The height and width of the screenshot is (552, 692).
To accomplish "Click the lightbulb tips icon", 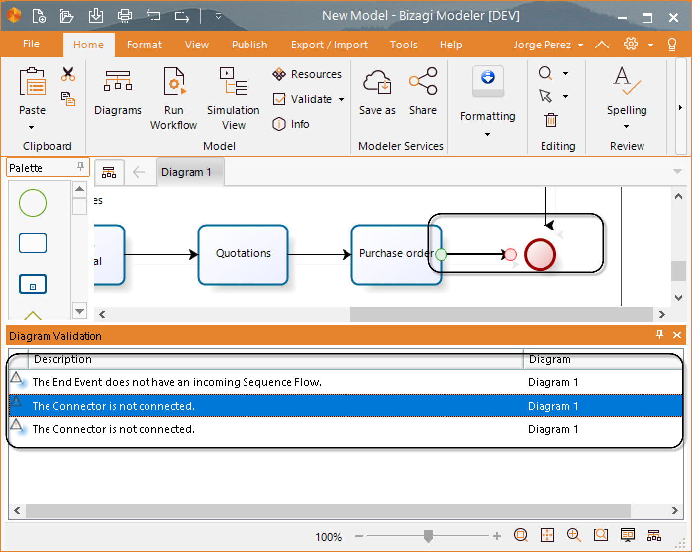I will coord(672,45).
